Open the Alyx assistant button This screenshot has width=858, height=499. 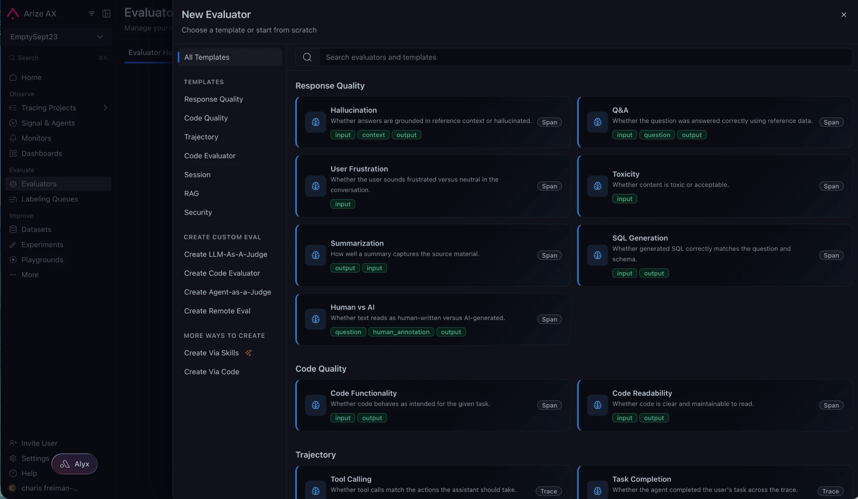(75, 464)
